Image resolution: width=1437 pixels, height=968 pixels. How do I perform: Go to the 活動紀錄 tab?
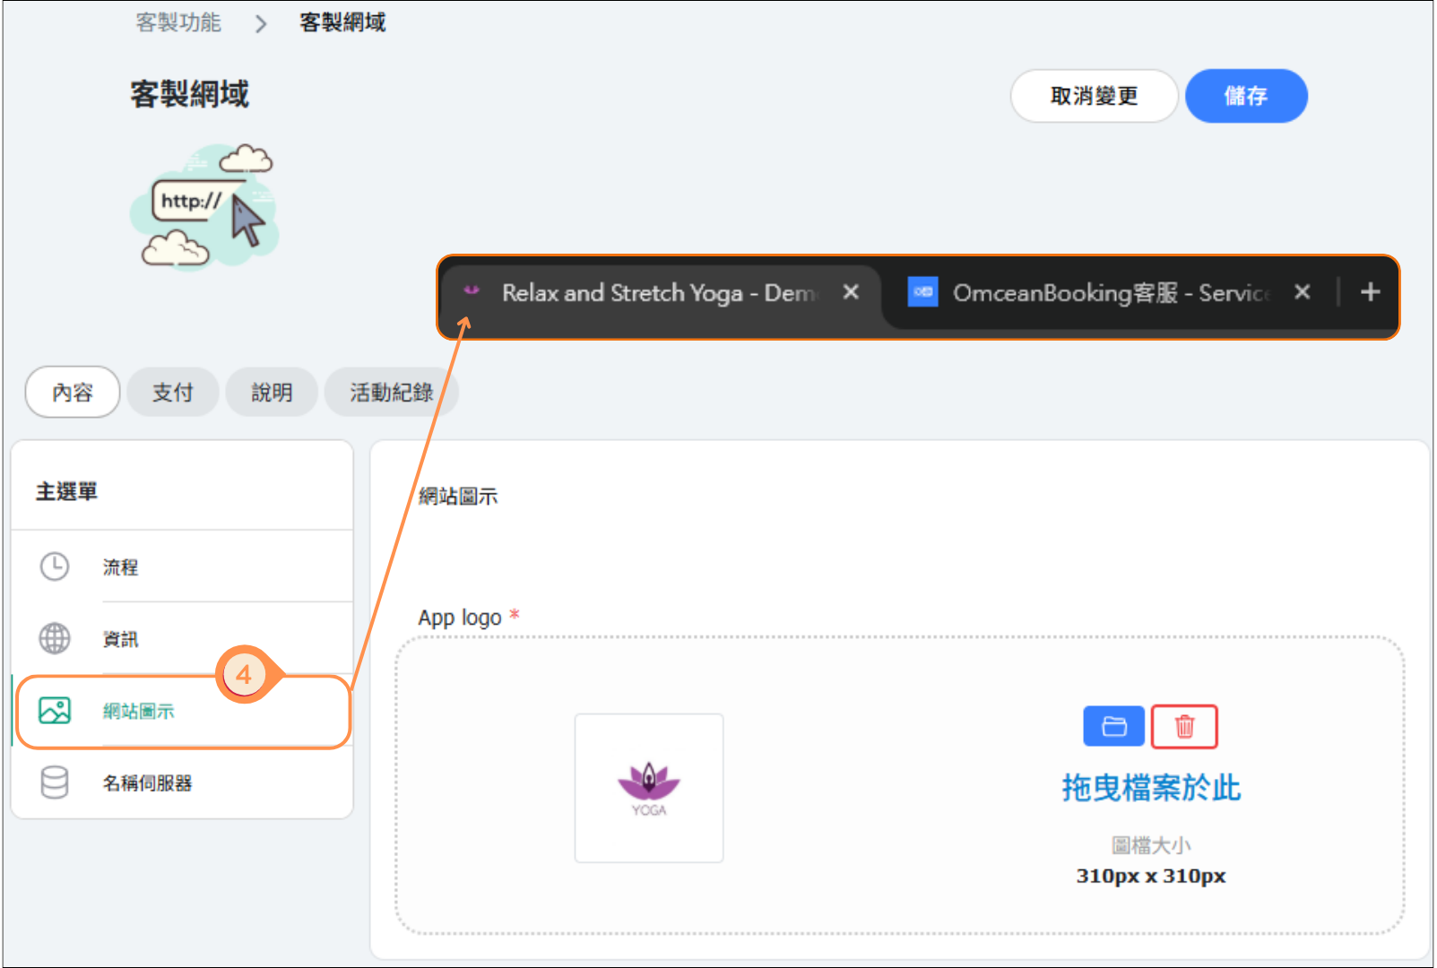391,393
